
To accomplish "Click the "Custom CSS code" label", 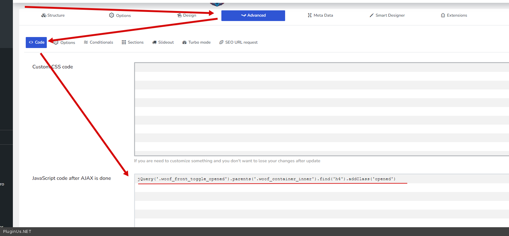I will coord(53,67).
